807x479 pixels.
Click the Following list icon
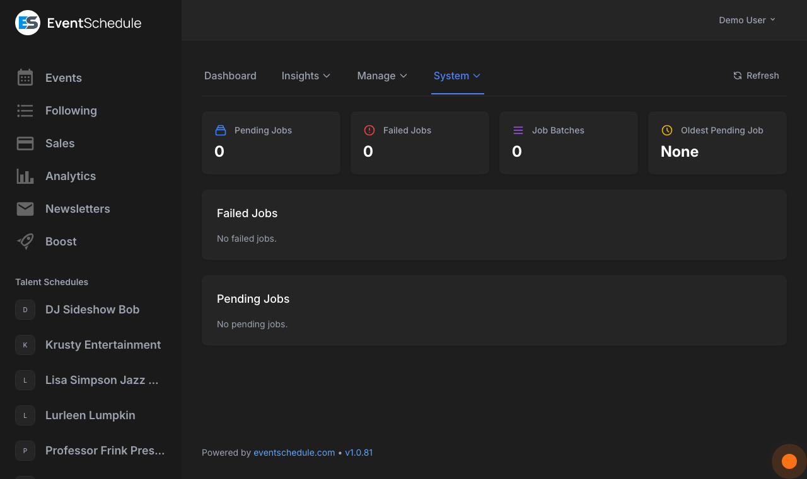pyautogui.click(x=25, y=111)
